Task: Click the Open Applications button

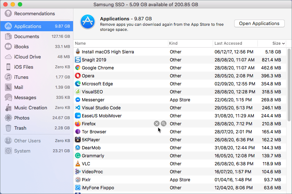Action: tap(259, 24)
